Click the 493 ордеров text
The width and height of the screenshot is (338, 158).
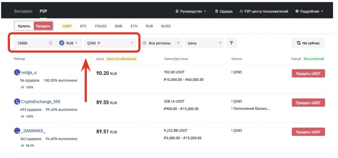tap(31, 110)
